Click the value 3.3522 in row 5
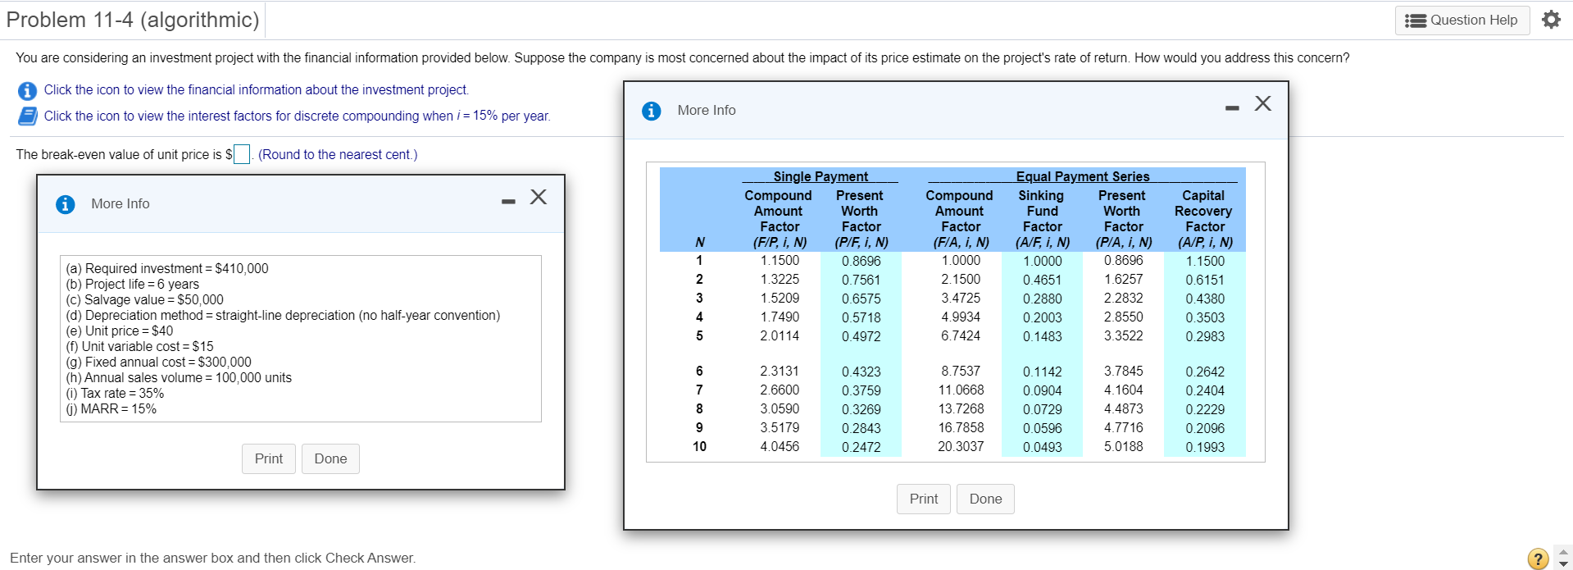This screenshot has height=570, width=1573. coord(1123,335)
